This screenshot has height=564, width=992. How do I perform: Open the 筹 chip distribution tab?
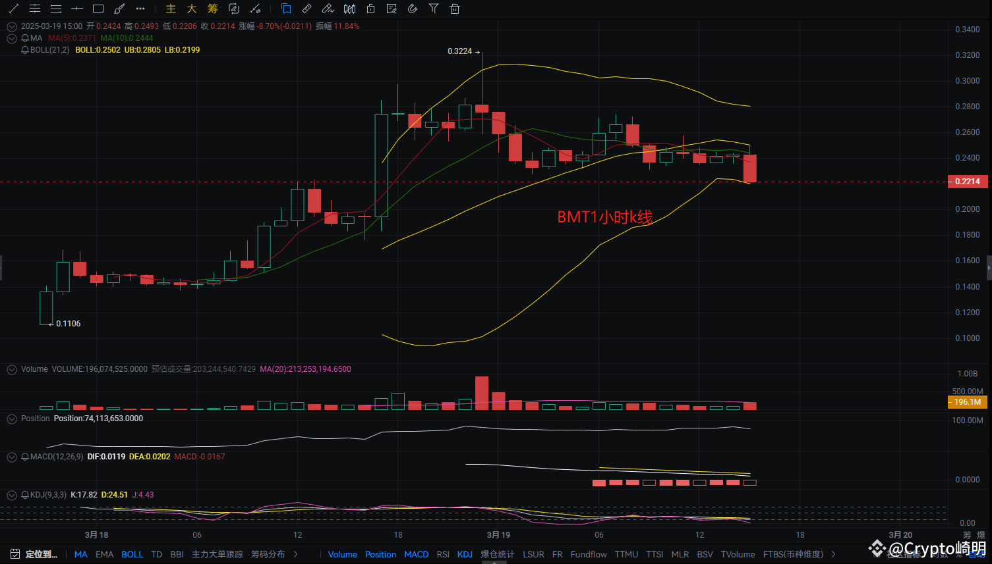click(x=212, y=9)
